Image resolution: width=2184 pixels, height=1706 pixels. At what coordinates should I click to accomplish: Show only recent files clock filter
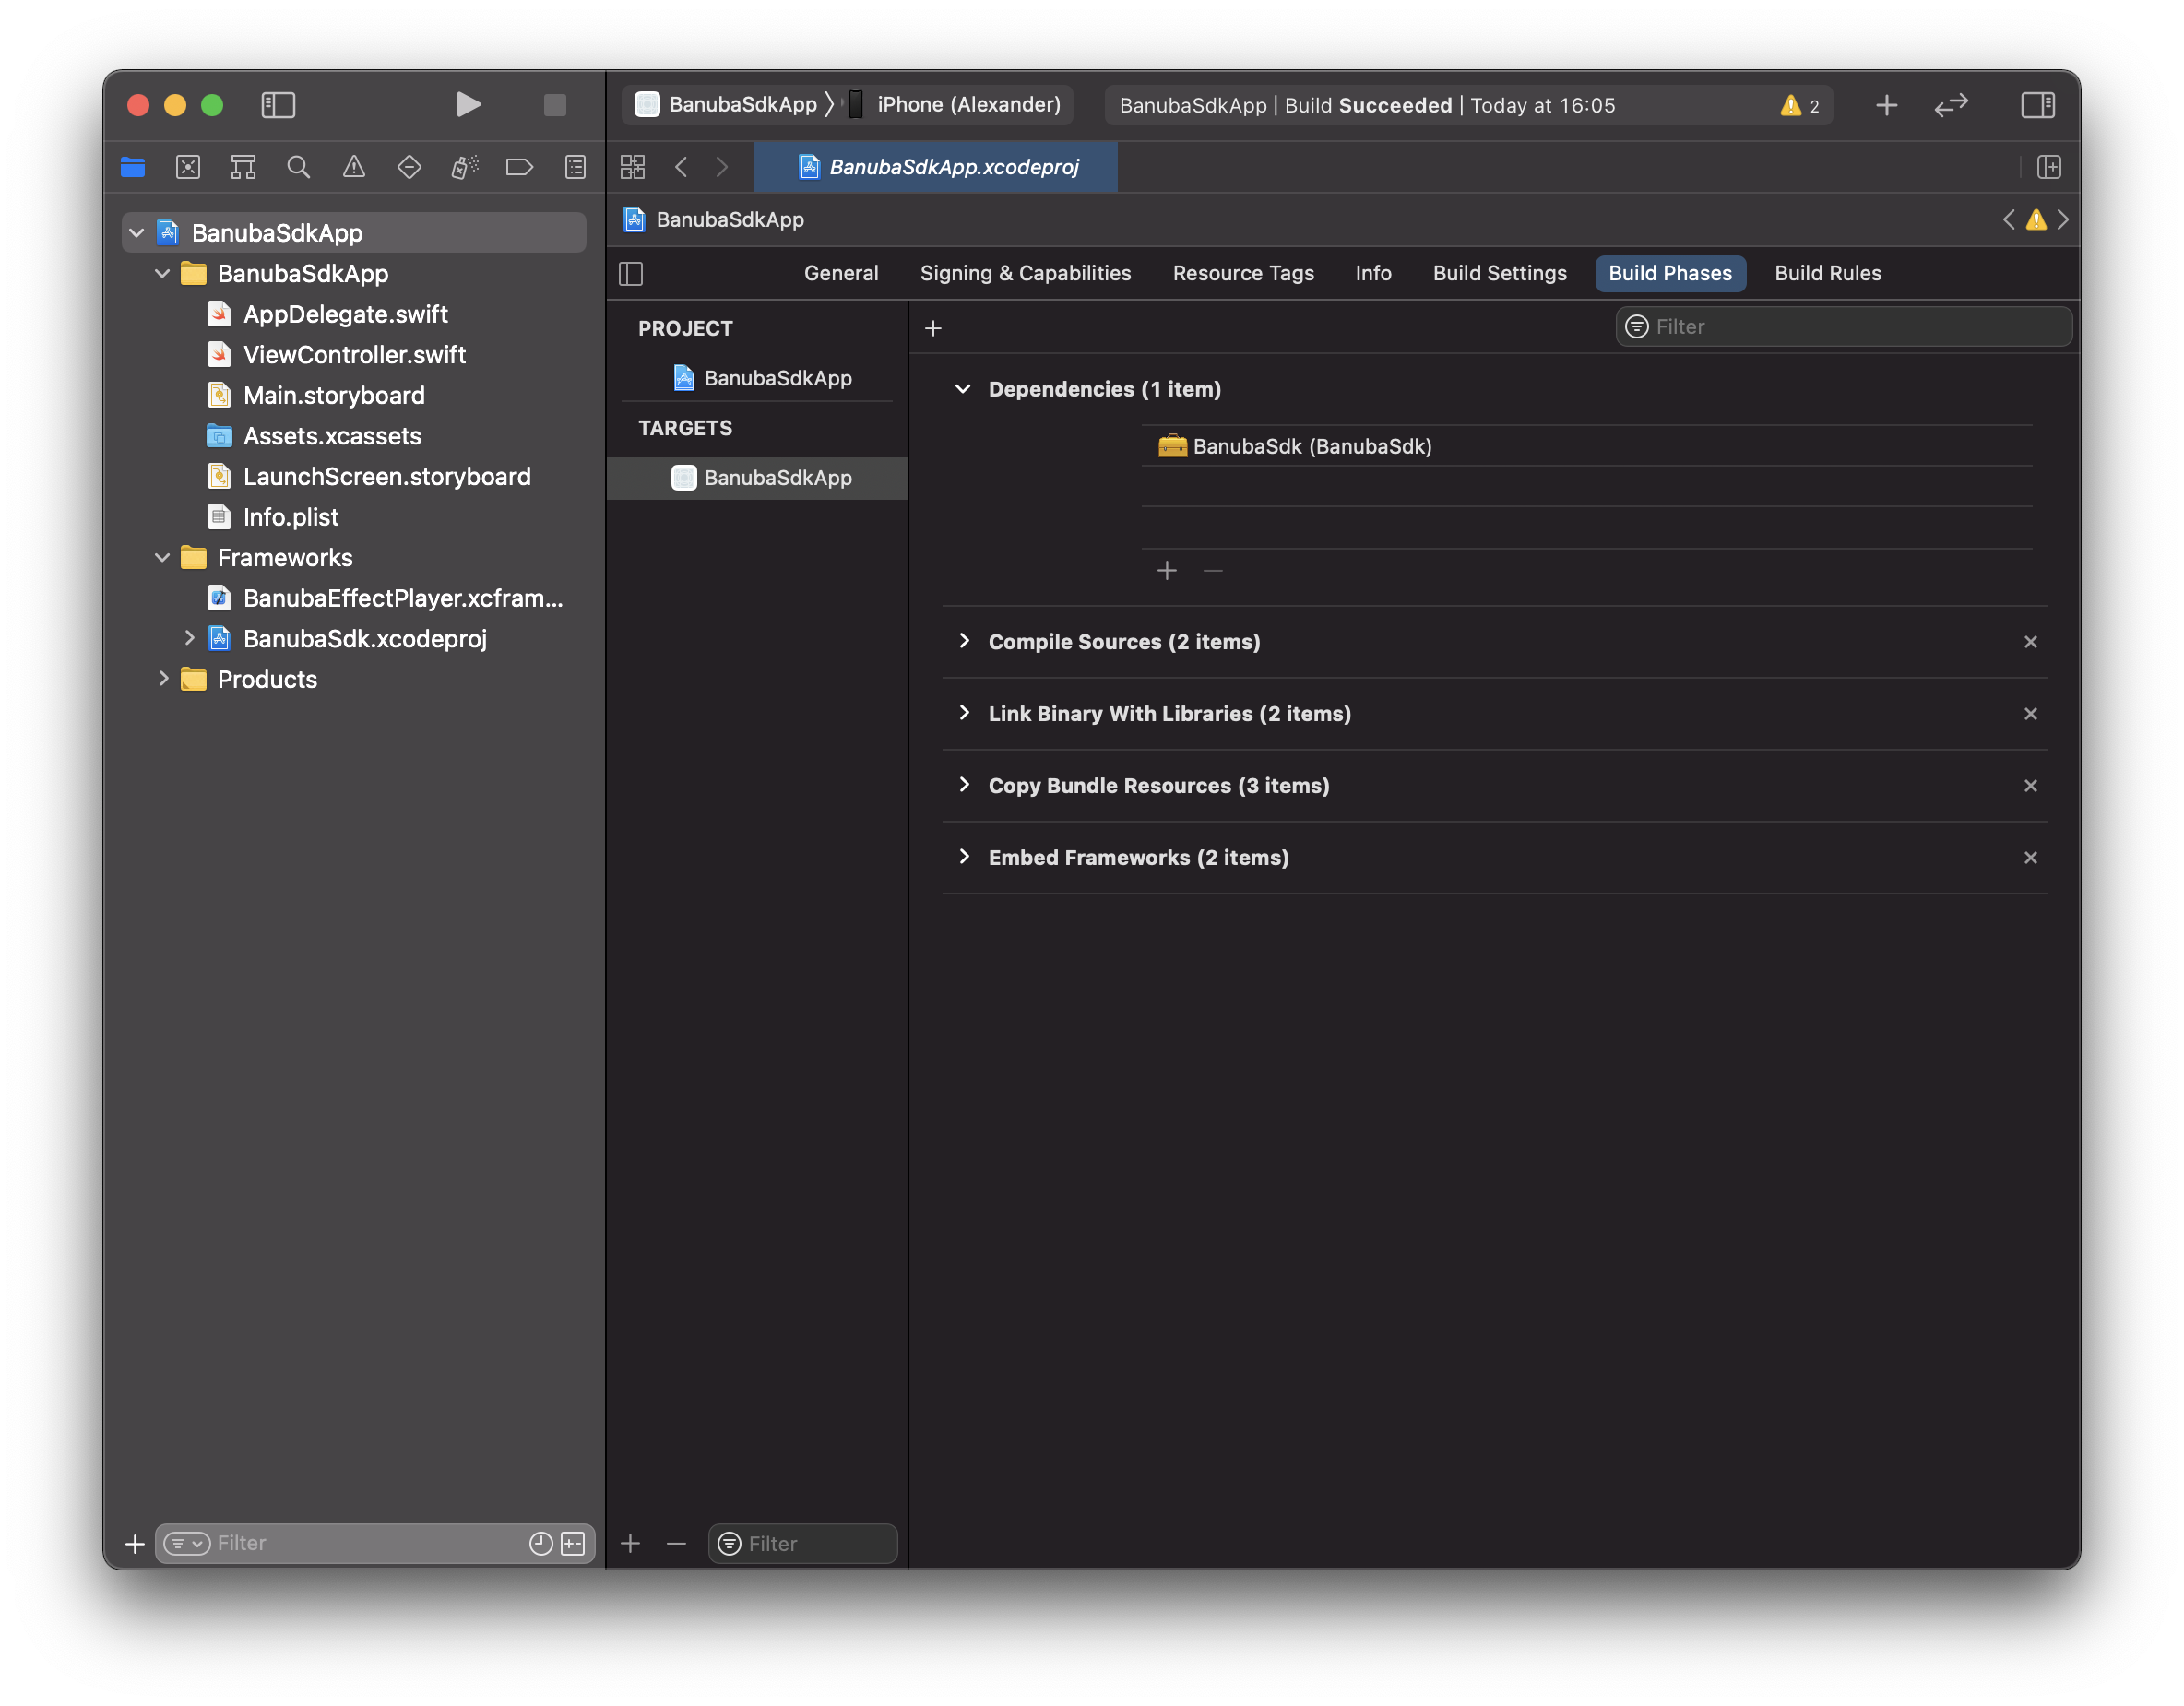coord(541,1544)
